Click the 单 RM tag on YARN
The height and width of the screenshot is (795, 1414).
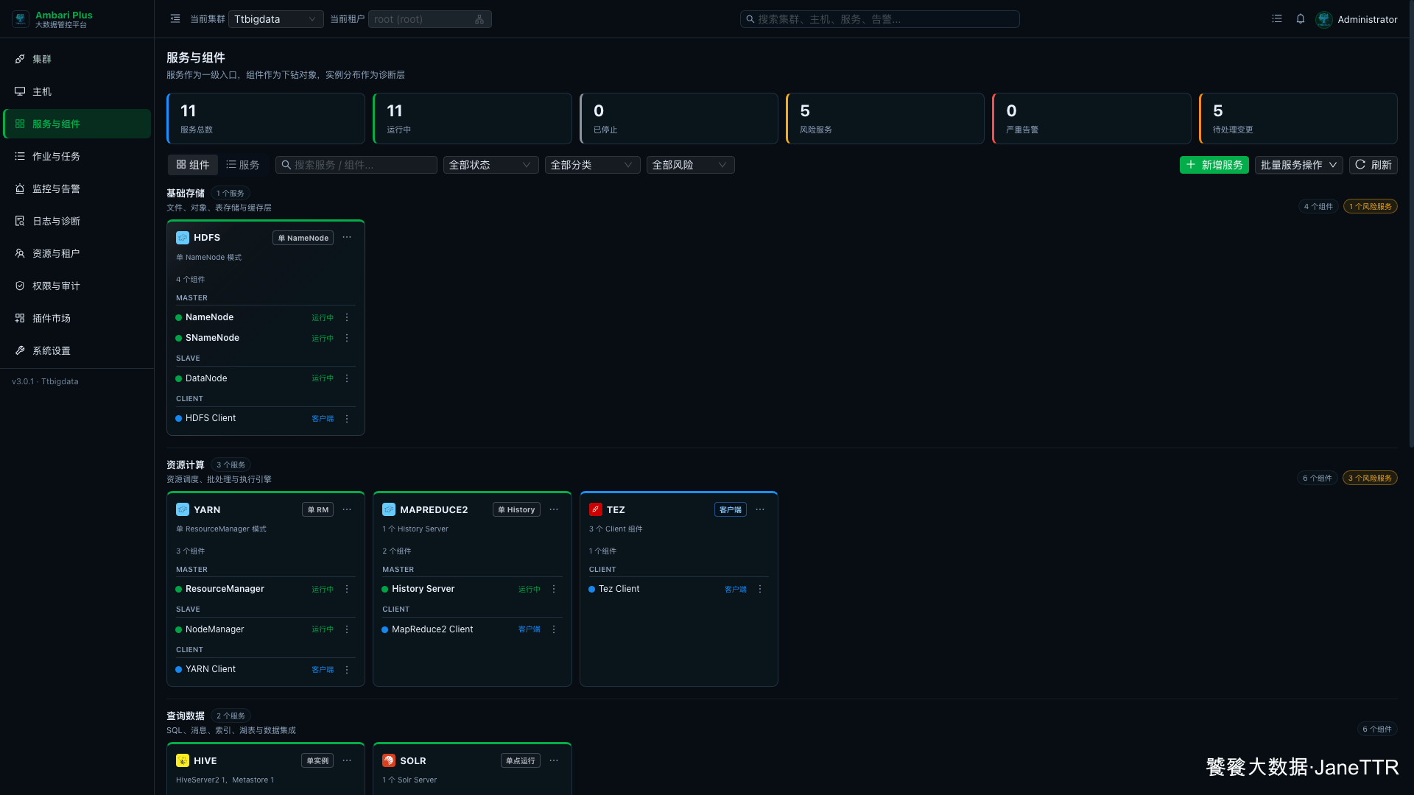(x=317, y=509)
